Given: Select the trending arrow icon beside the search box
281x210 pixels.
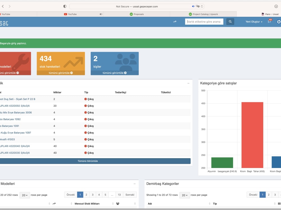Looking at the screenshot, I should (175, 22).
